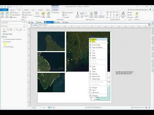
Task: Click the North Arrow icon
Action: [x=78, y=15]
